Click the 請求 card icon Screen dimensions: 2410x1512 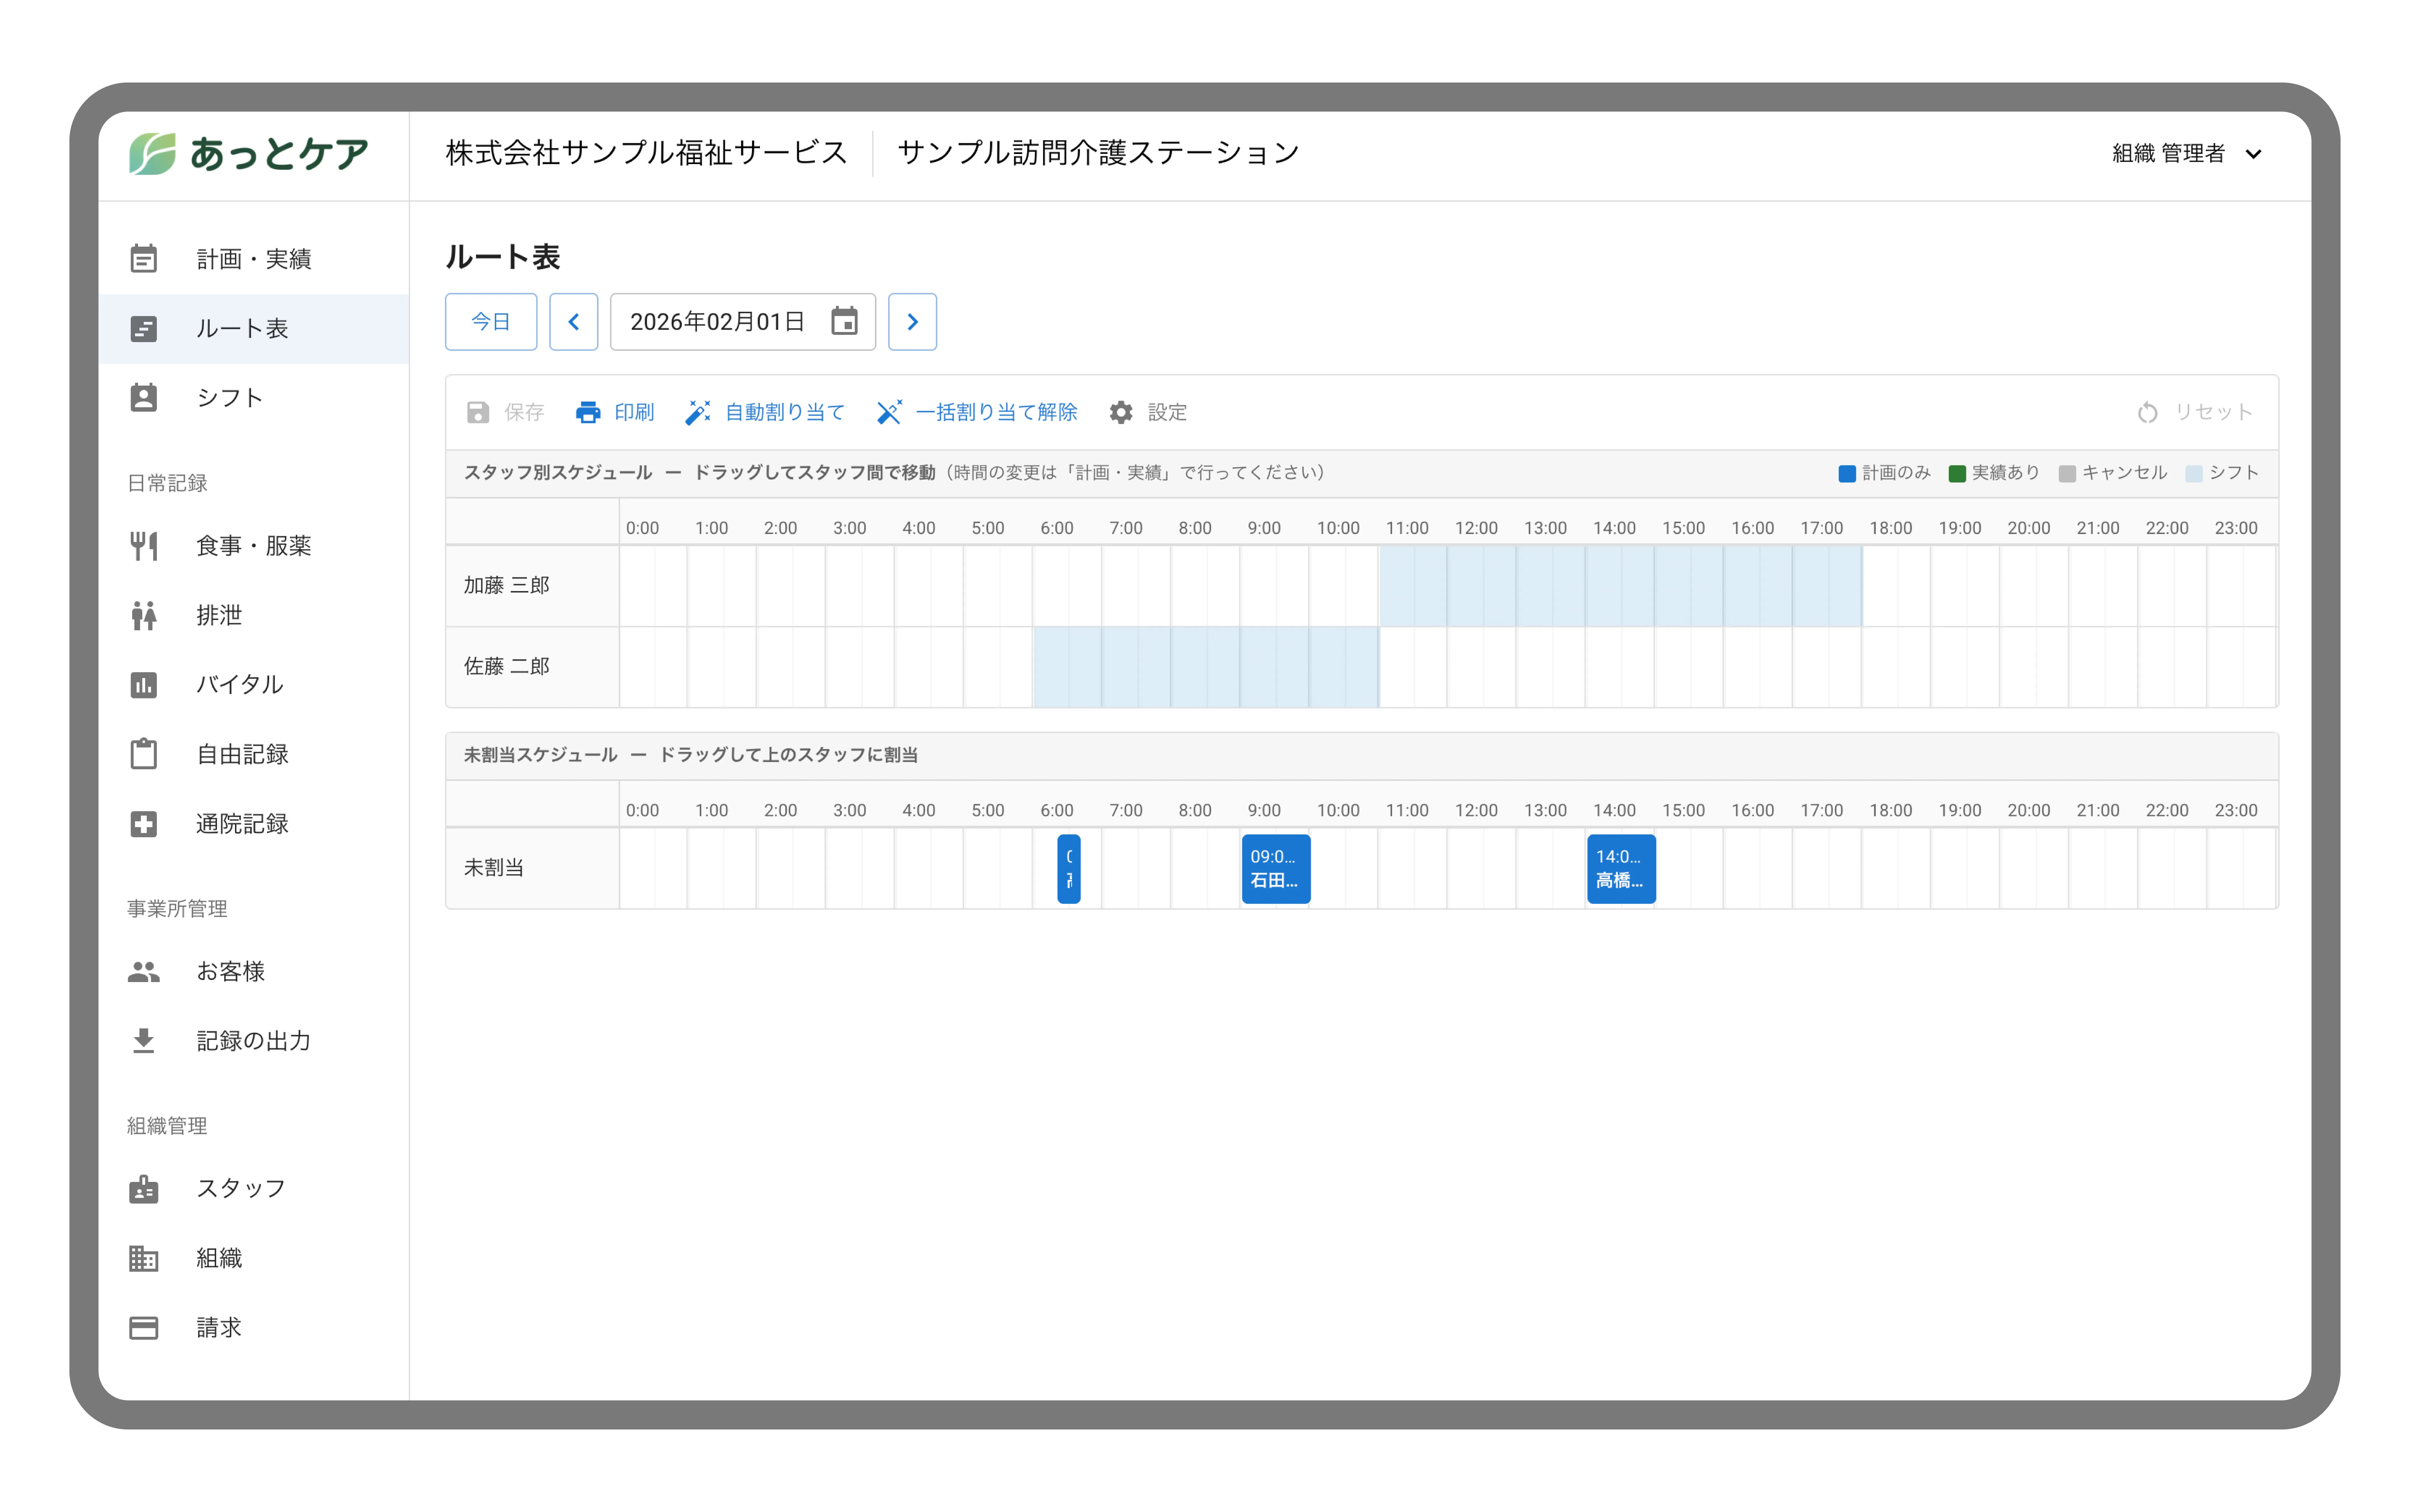(144, 1328)
